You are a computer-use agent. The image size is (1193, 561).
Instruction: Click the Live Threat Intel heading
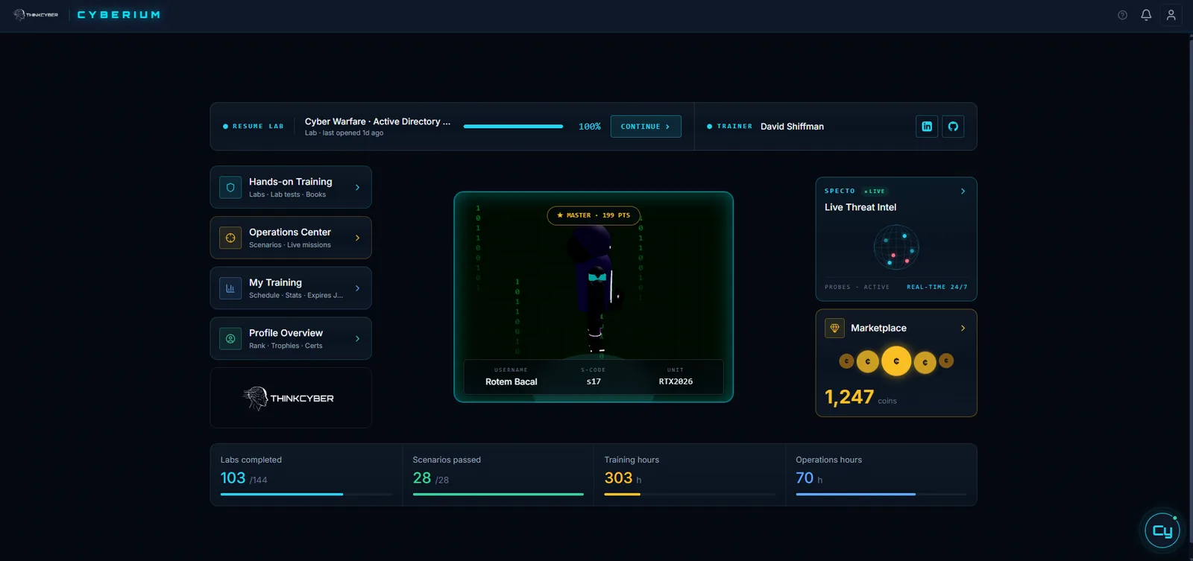[860, 207]
